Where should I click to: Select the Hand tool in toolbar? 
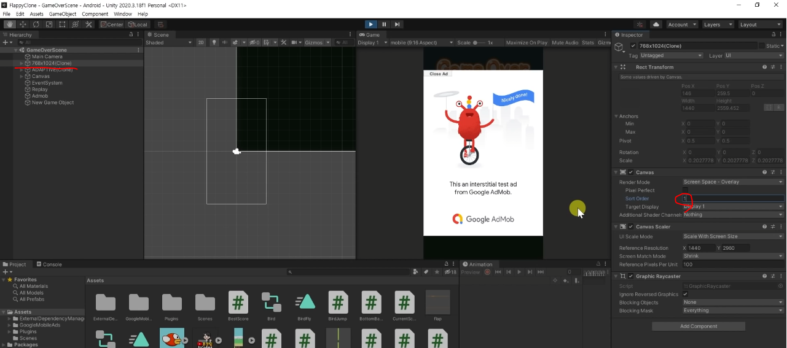[10, 25]
